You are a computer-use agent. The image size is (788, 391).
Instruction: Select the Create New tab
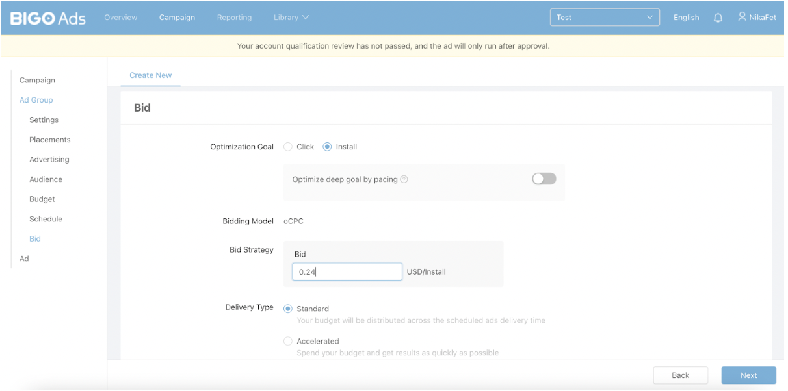(151, 75)
